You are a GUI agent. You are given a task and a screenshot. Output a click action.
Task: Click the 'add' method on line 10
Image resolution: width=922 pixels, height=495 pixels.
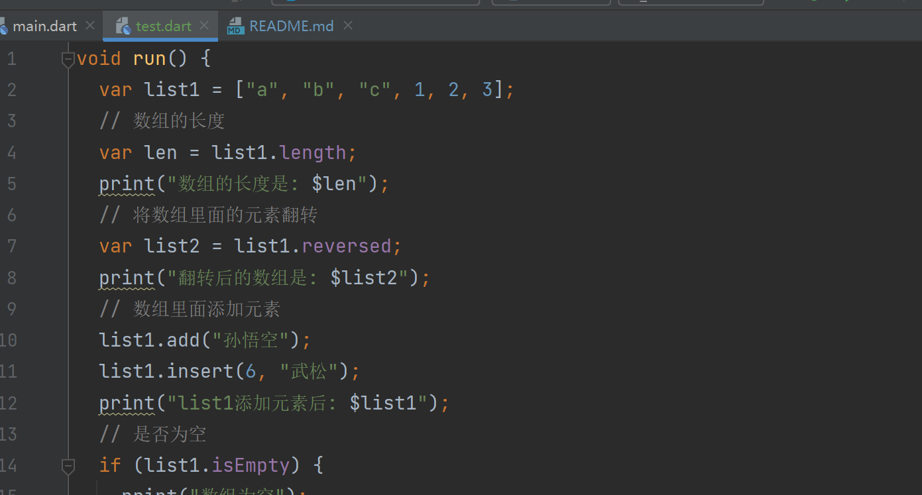(183, 340)
